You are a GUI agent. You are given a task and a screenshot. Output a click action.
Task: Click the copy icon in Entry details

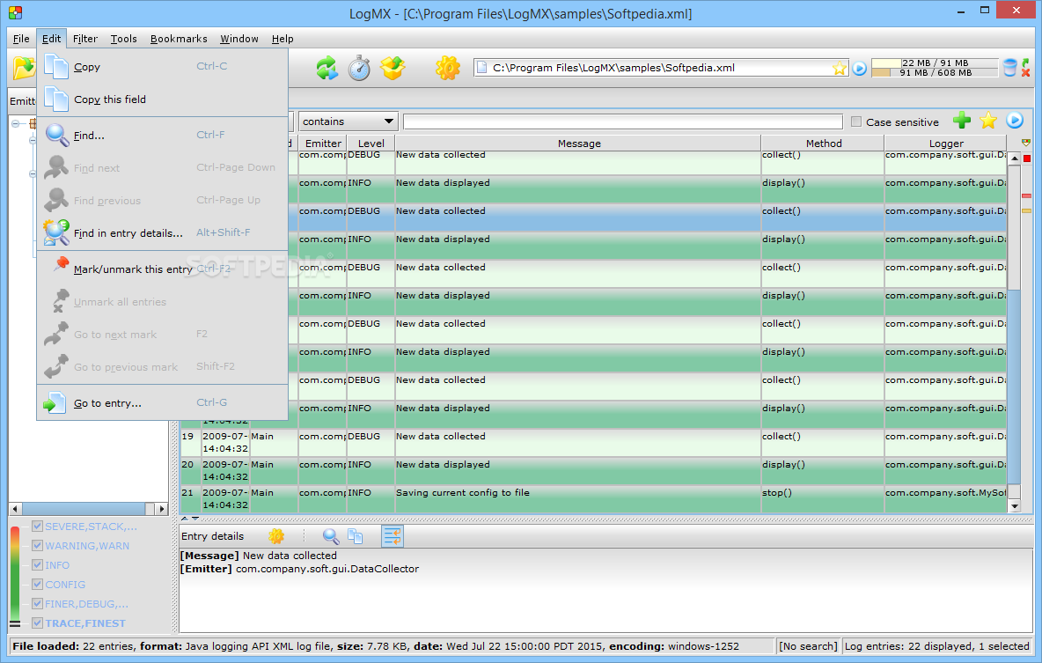pyautogui.click(x=356, y=536)
